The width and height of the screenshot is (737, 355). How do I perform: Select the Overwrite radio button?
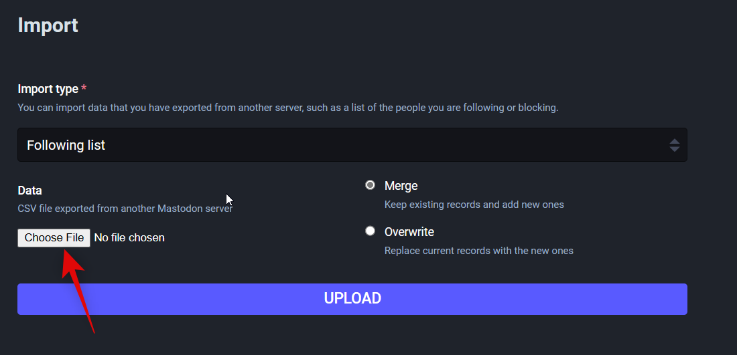370,231
